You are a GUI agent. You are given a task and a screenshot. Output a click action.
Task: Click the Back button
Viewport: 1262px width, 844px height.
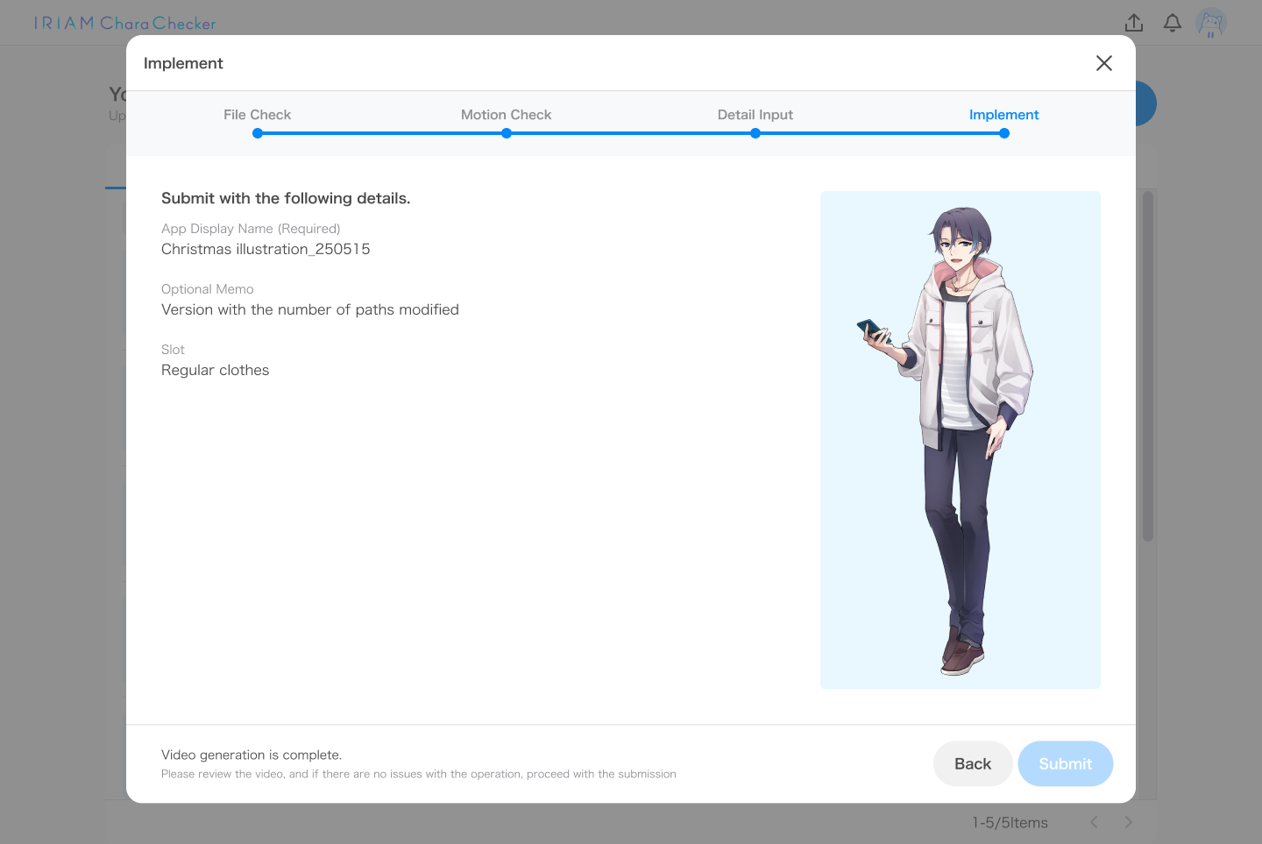tap(973, 763)
